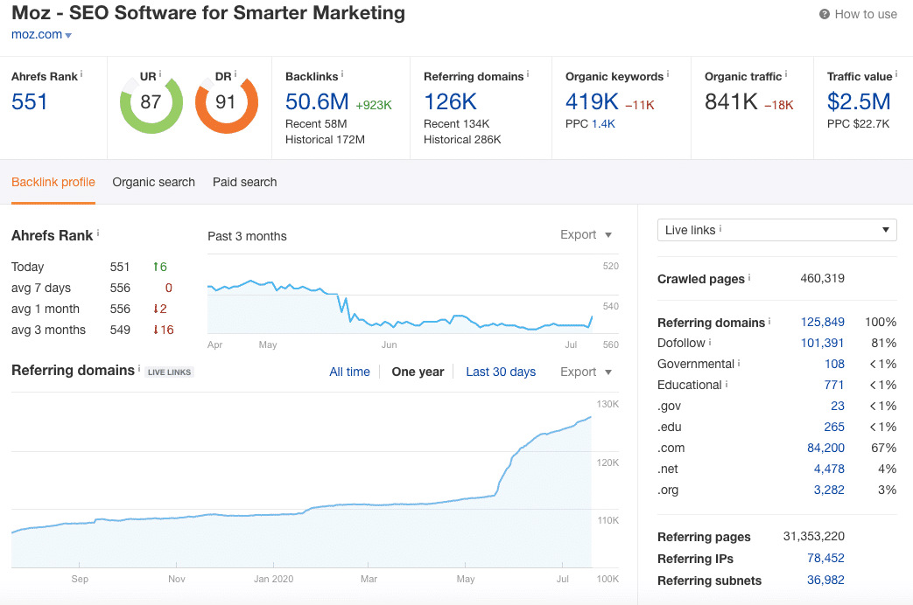Image resolution: width=913 pixels, height=605 pixels.
Task: Click the DR 91 orange gauge
Action: [x=226, y=102]
